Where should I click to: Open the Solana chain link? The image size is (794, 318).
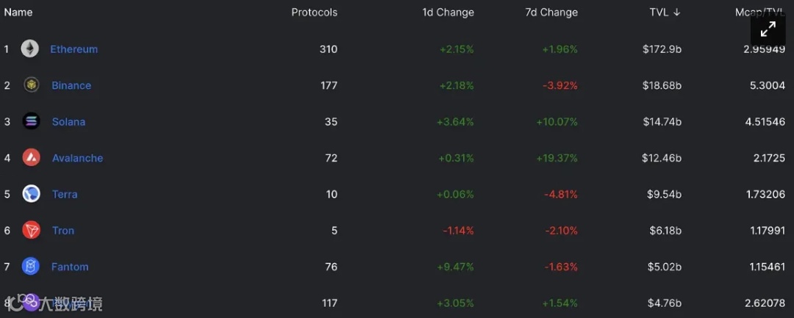(68, 121)
